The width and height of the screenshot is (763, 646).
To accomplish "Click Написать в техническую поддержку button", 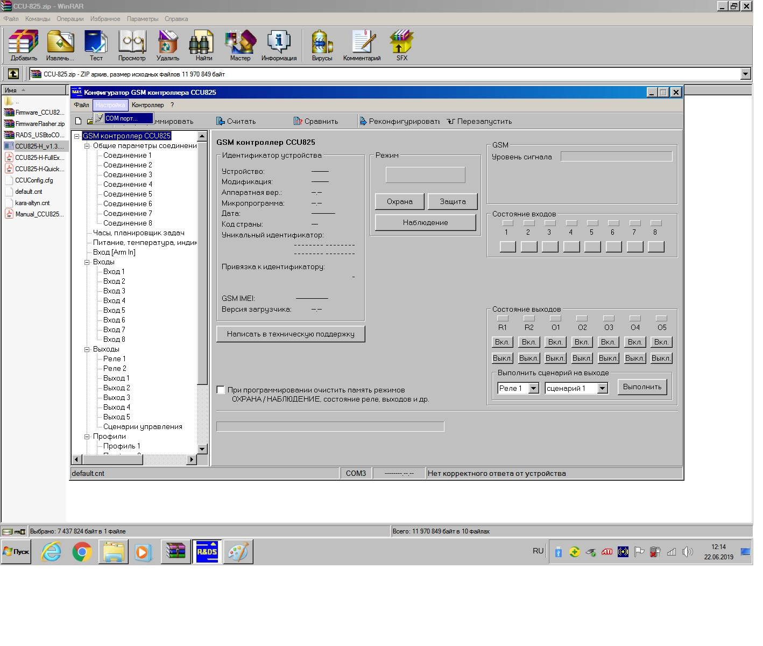I will point(291,334).
